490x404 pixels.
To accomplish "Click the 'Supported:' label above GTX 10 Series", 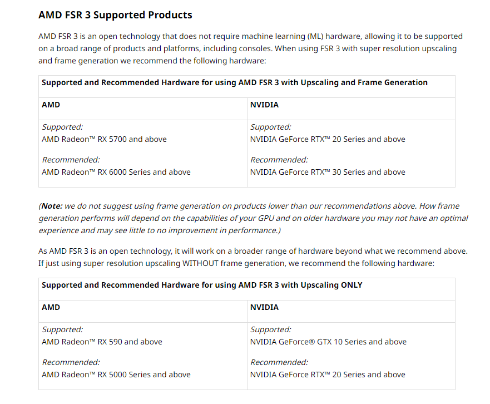I will (270, 329).
